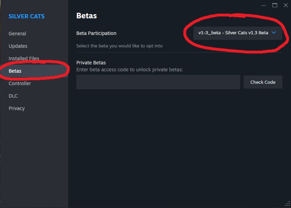Screen dimensions: 291x208
Task: Open the Controller settings
Action: coord(20,83)
